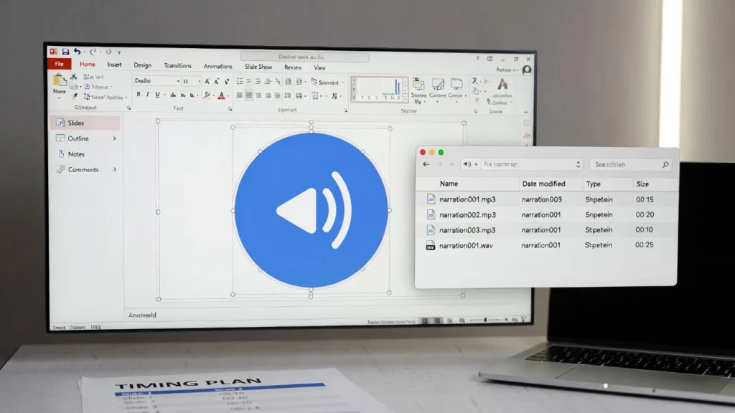This screenshot has height=413, width=735.
Task: Switch to the Animations tab
Action: [218, 67]
